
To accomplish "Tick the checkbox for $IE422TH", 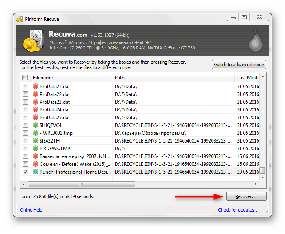I will [x=25, y=141].
